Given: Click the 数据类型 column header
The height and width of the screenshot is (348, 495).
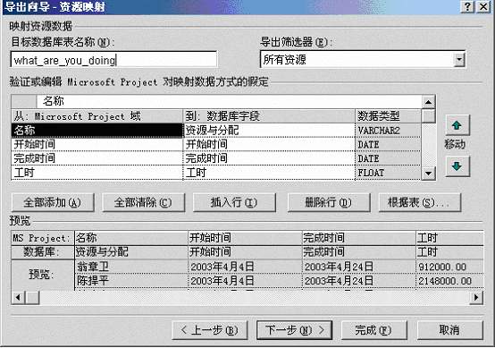Looking at the screenshot, I should point(389,116).
